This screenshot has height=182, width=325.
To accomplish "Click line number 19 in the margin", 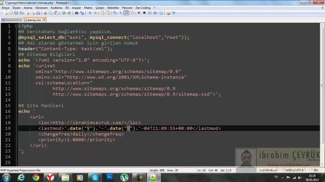I will [8, 128].
